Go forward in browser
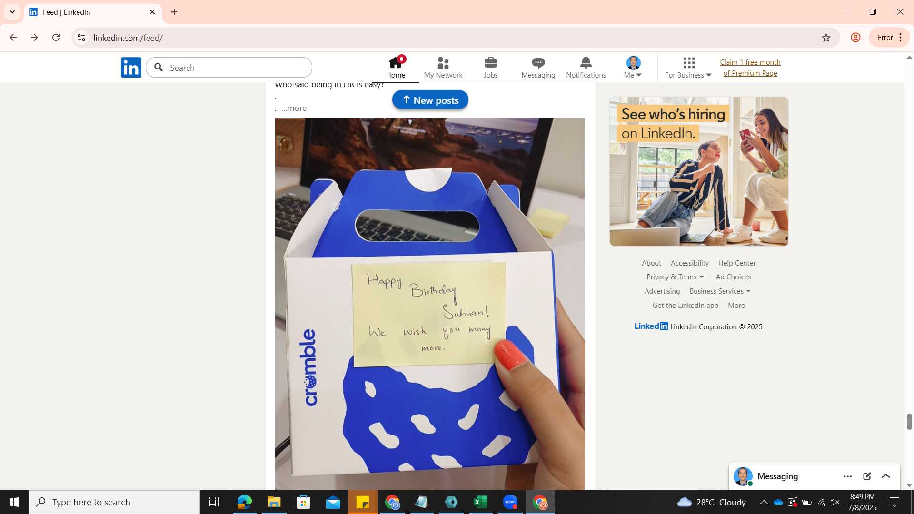This screenshot has width=914, height=514. pos(34,38)
